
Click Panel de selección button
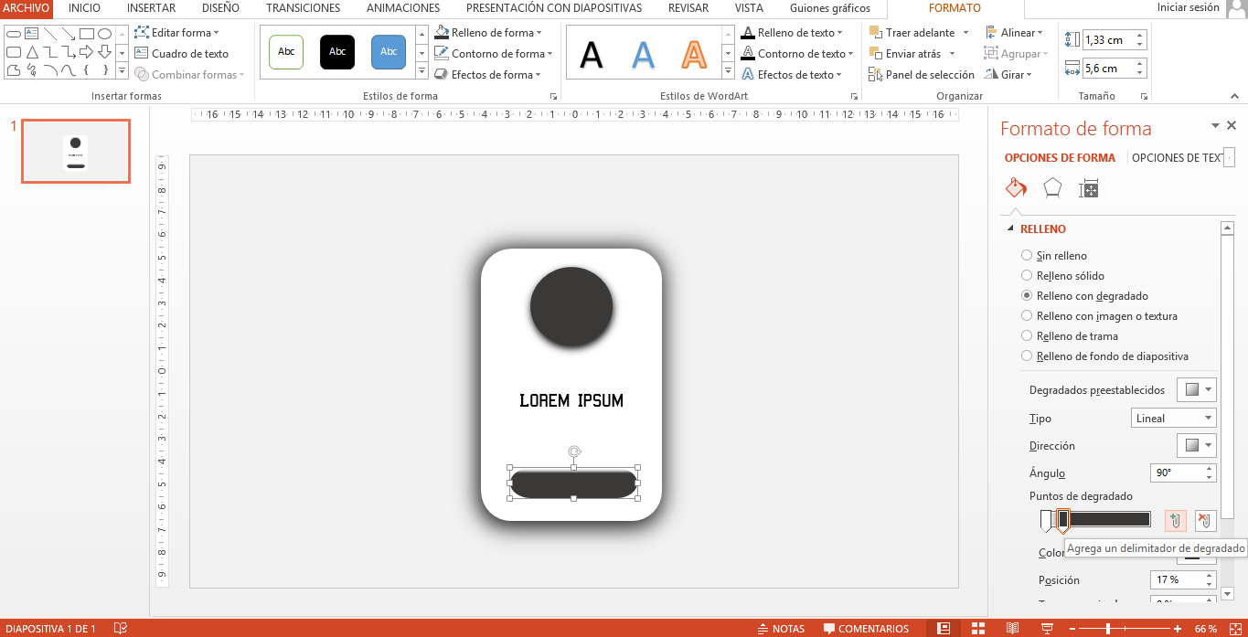click(x=922, y=75)
